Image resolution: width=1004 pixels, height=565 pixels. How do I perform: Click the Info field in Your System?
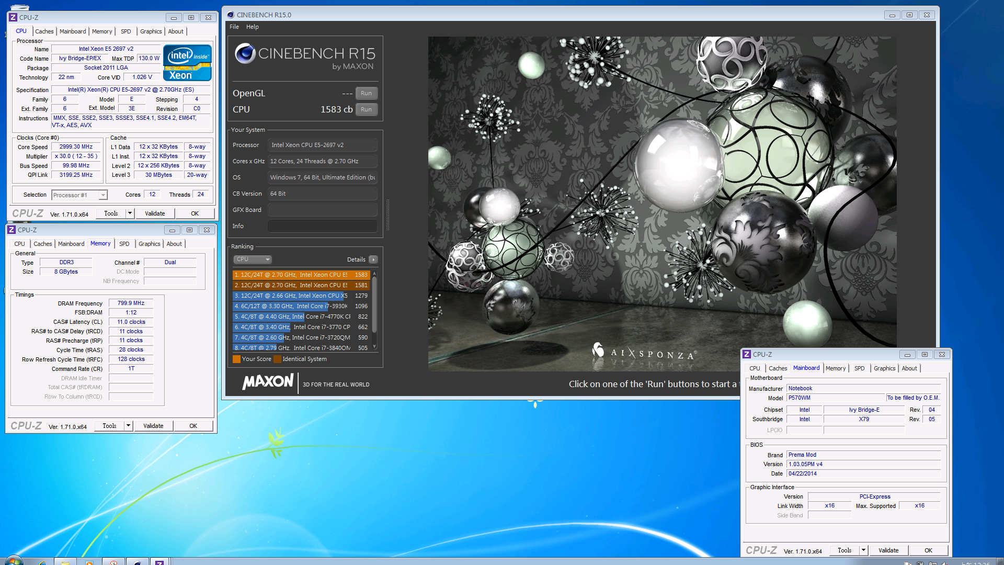323,226
